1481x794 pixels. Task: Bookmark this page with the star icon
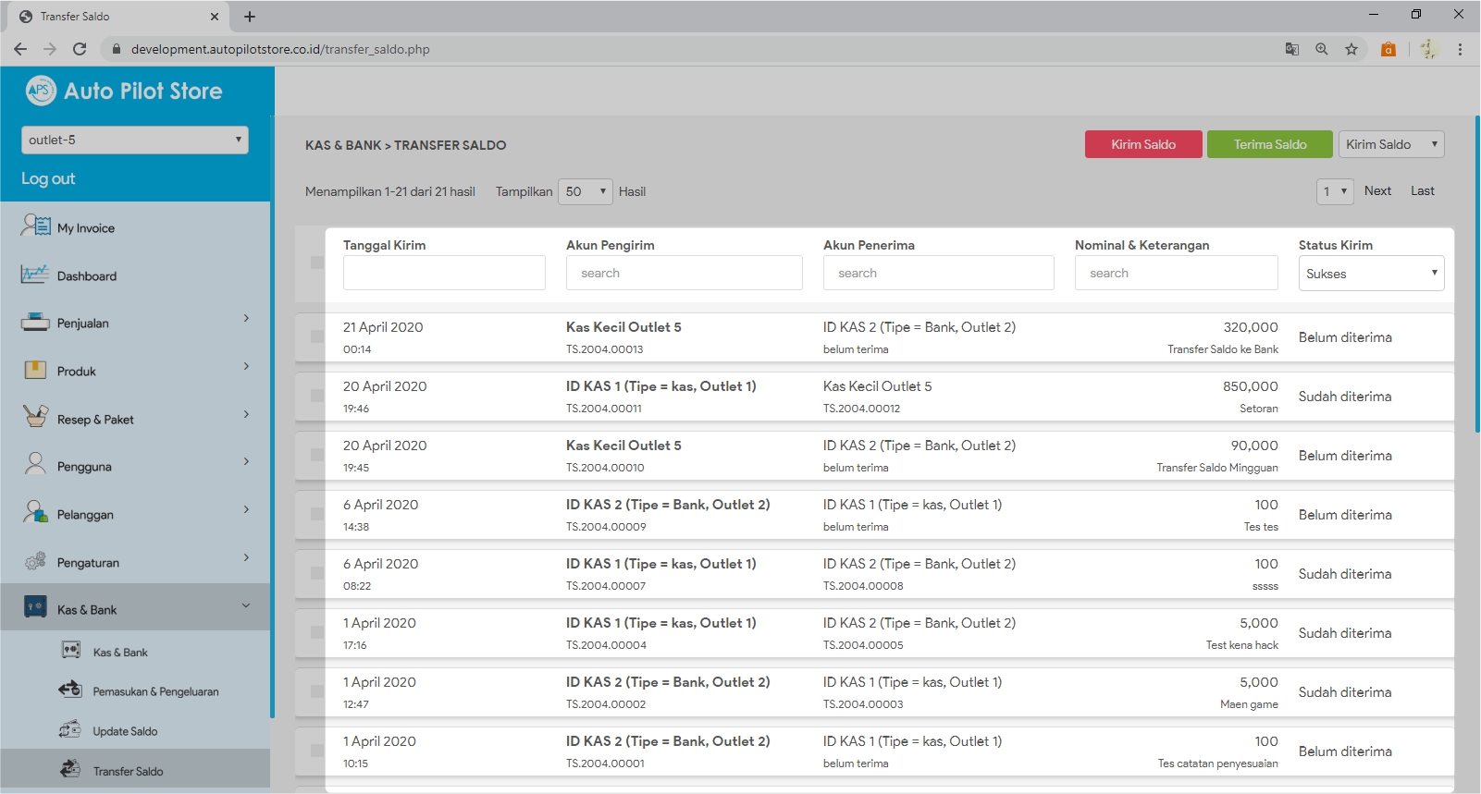(x=1351, y=49)
